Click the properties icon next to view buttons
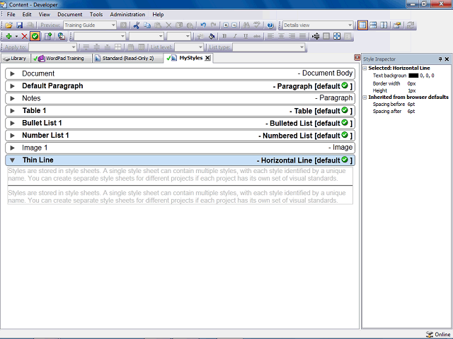 (x=397, y=25)
